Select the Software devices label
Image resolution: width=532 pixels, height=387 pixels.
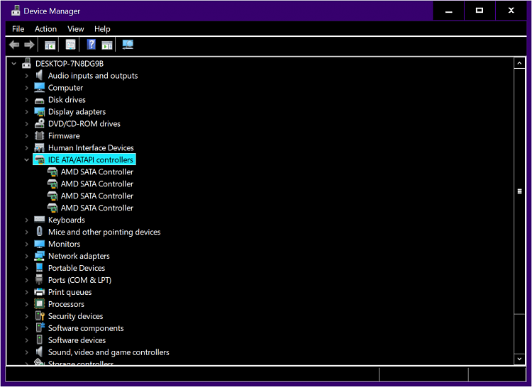pyautogui.click(x=77, y=340)
